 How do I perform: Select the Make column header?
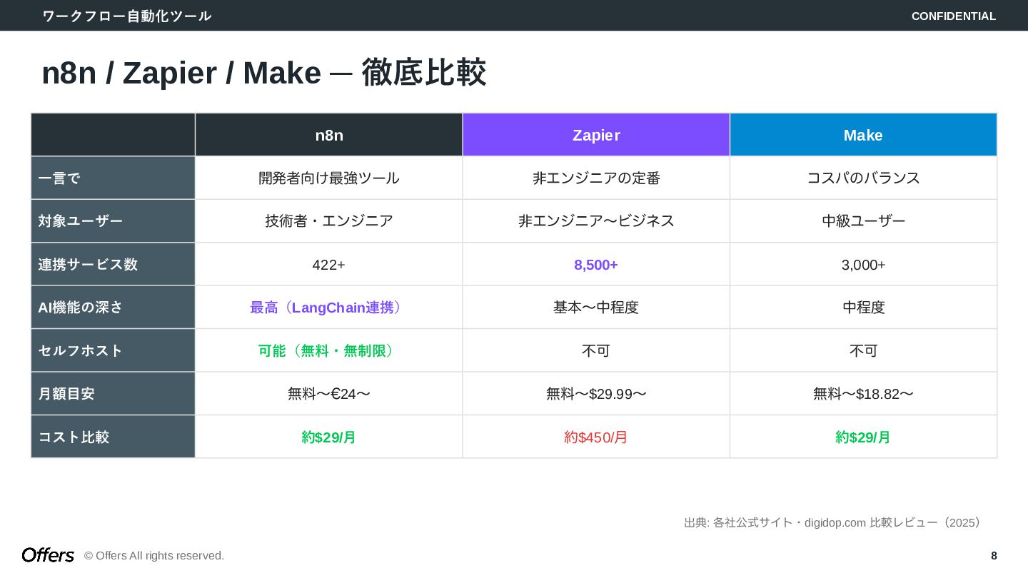[863, 135]
